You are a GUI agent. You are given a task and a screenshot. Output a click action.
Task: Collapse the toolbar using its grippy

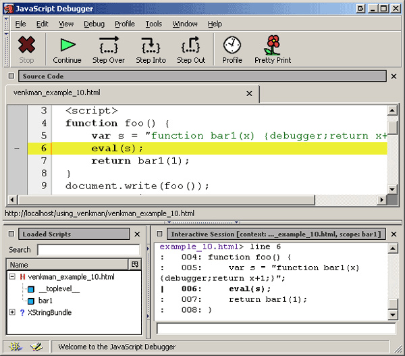[x=7, y=49]
